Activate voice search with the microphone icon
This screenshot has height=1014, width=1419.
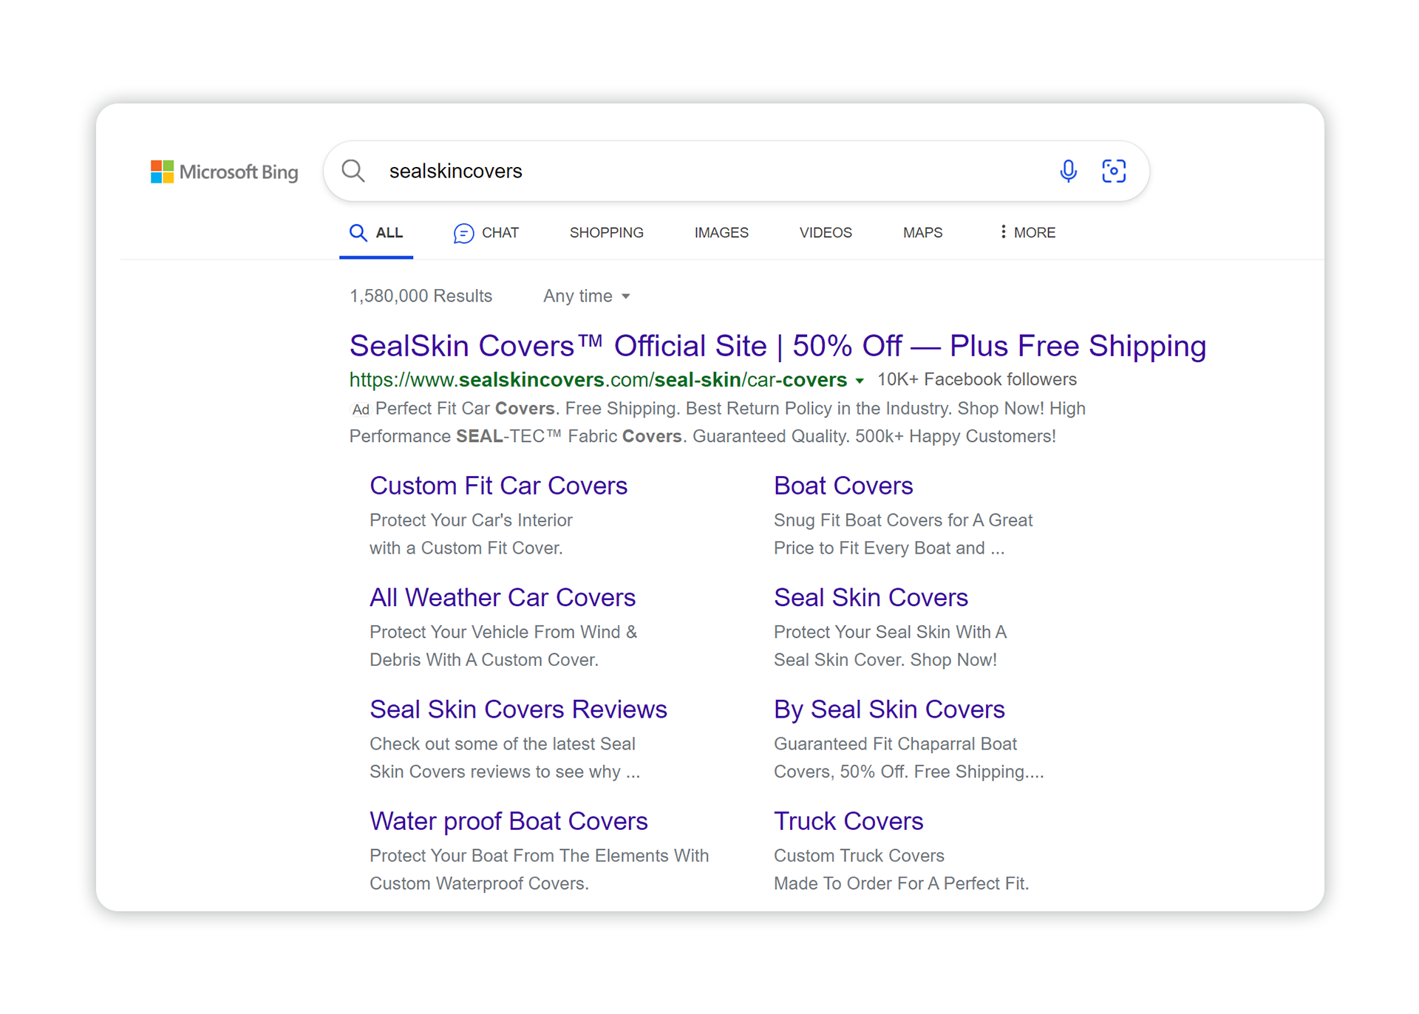tap(1067, 170)
